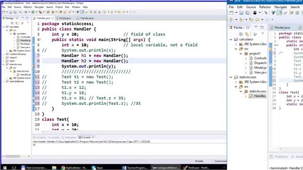The height and width of the screenshot is (170, 303).
Task: Click the New wizard icon in right window toolbar
Action: click(x=232, y=13)
